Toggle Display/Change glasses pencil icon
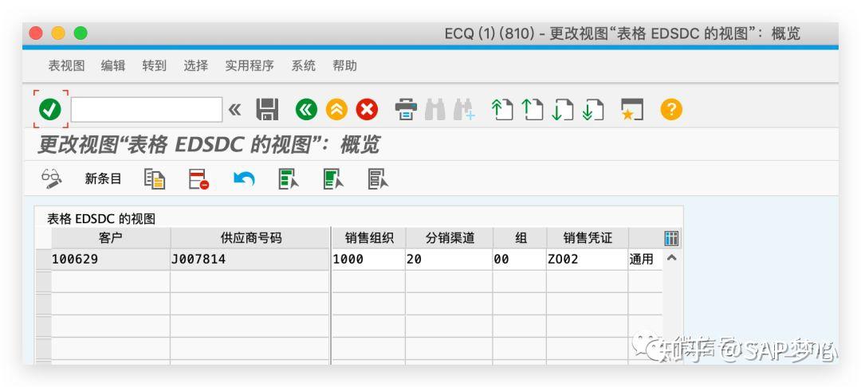Image resolution: width=861 pixels, height=387 pixels. (x=52, y=178)
